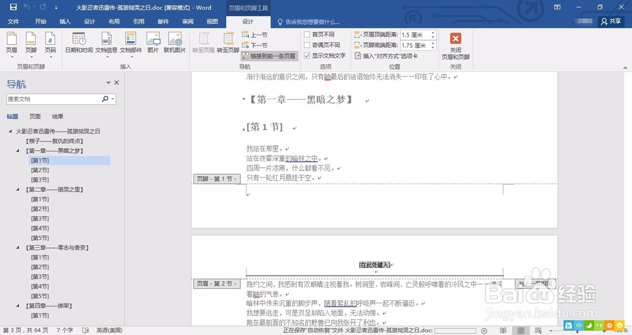Open the navigation pane options arrow

(109, 83)
